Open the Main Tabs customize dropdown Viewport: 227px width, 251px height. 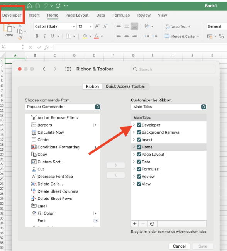click(x=169, y=107)
